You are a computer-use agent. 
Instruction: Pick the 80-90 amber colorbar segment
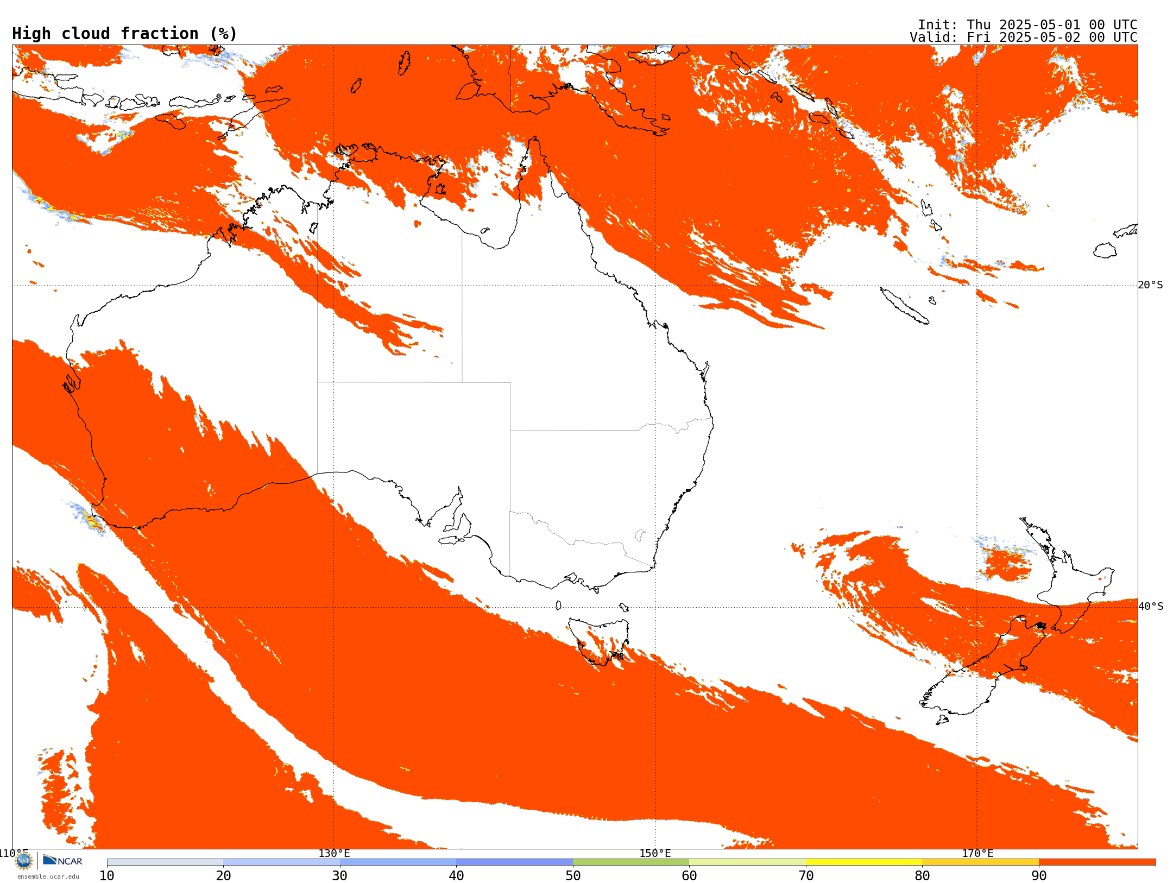[980, 862]
